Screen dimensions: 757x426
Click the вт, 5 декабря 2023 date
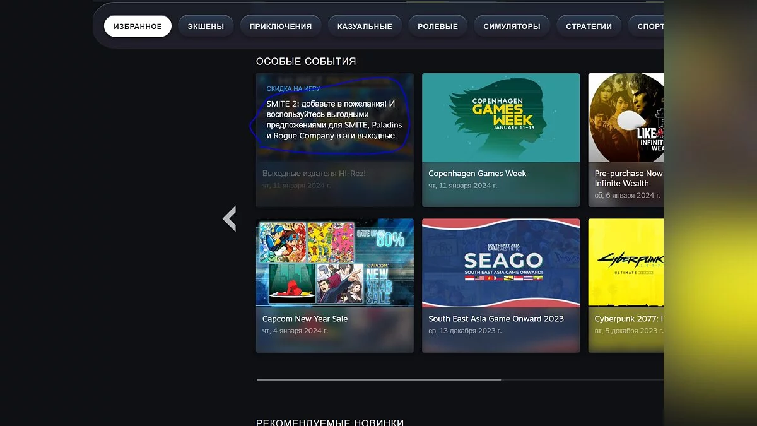[629, 331]
